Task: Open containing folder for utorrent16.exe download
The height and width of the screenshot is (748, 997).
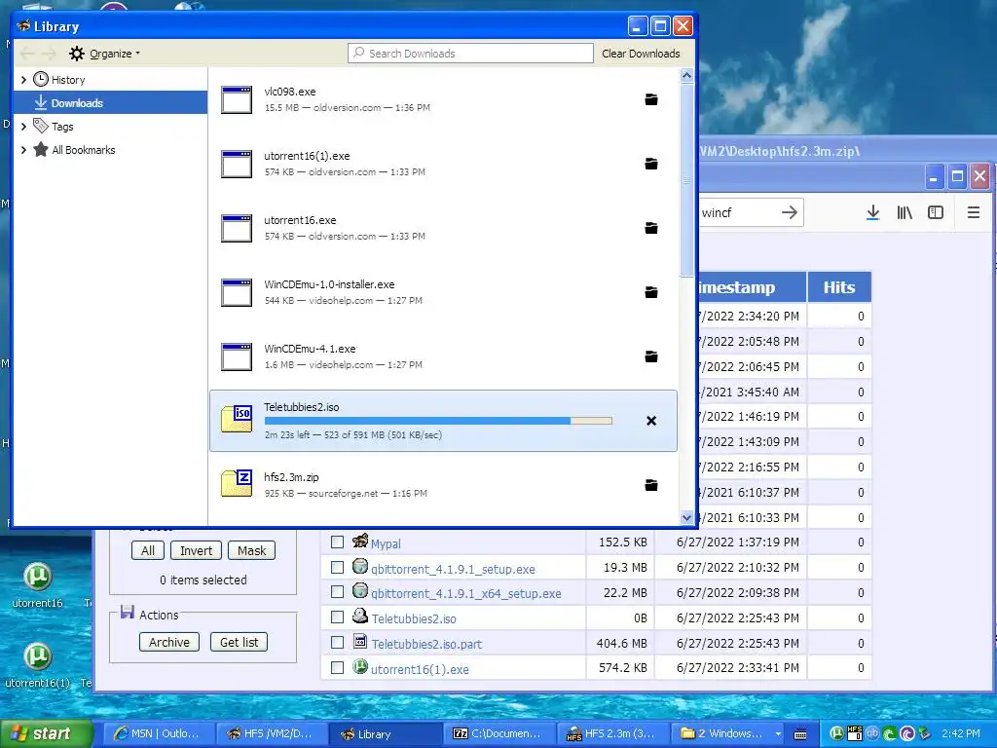Action: (651, 228)
